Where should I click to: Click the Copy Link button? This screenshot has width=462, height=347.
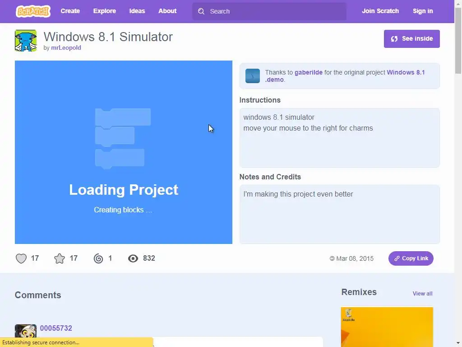tap(411, 258)
